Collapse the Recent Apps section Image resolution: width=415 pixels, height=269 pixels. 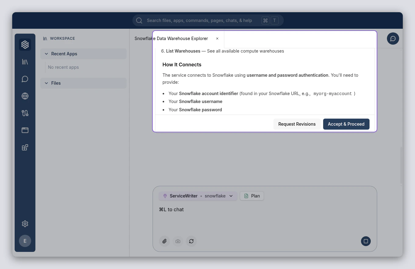[x=83, y=54]
